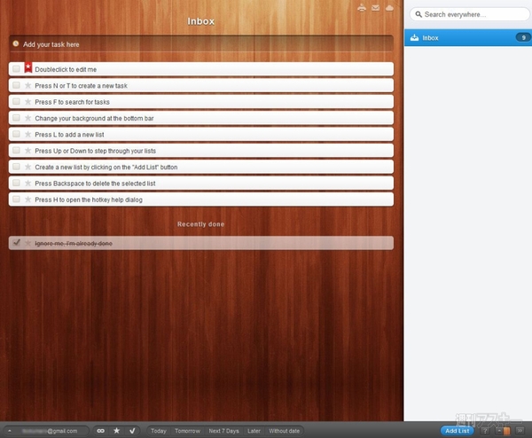This screenshot has width=532, height=438.
Task: Expand account menu arrow beside gmail address
Action: click(10, 431)
